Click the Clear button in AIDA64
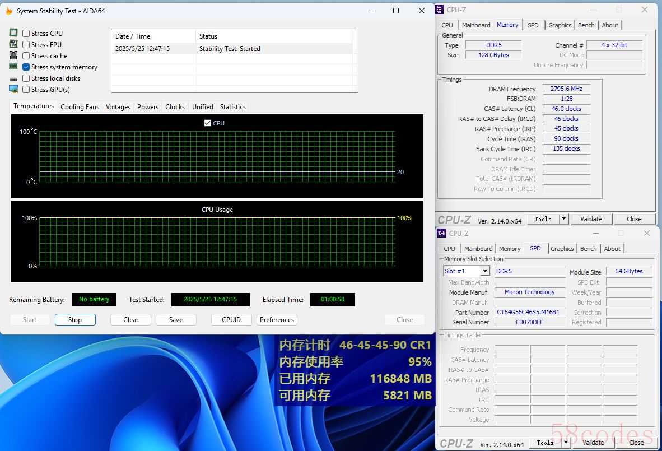 [x=131, y=320]
